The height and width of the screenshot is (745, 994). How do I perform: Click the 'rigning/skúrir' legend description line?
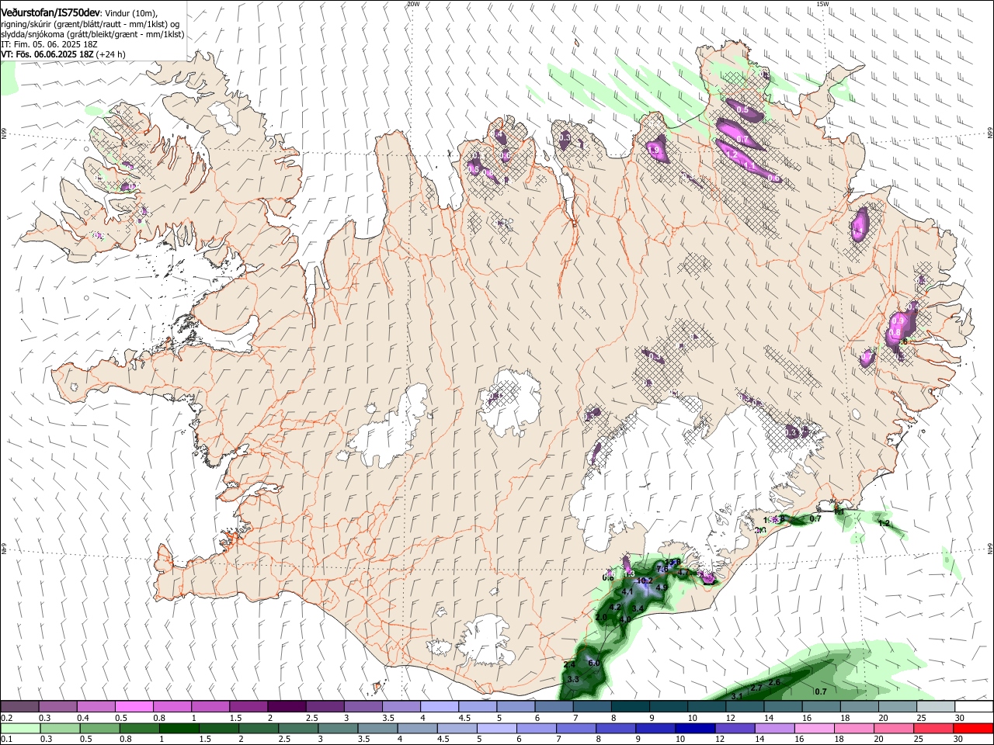(x=92, y=24)
